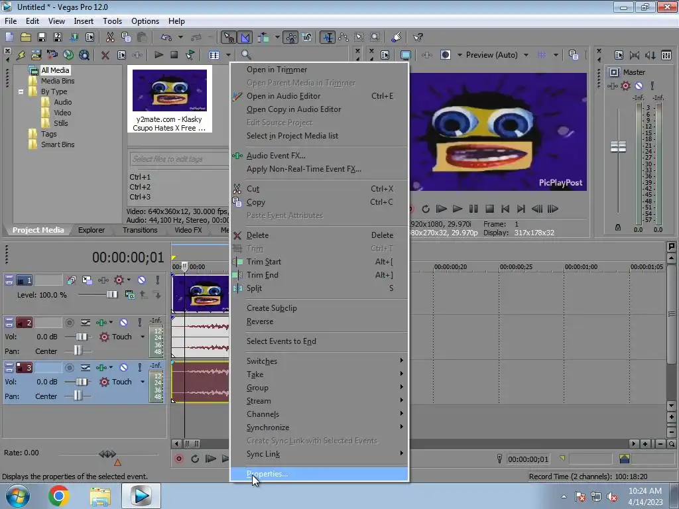This screenshot has width=679, height=509.
Task: Toggle Enable Snapping toolbar icon
Action: 229,37
